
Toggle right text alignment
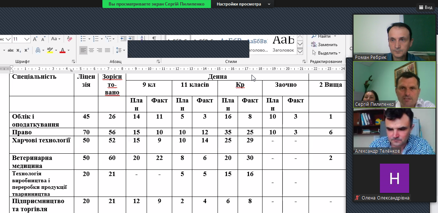(99, 50)
